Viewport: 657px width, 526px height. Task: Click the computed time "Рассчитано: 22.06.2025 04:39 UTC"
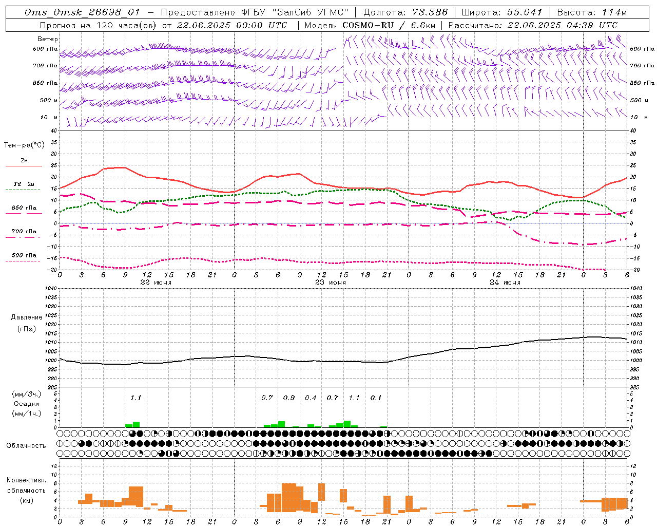[533, 25]
